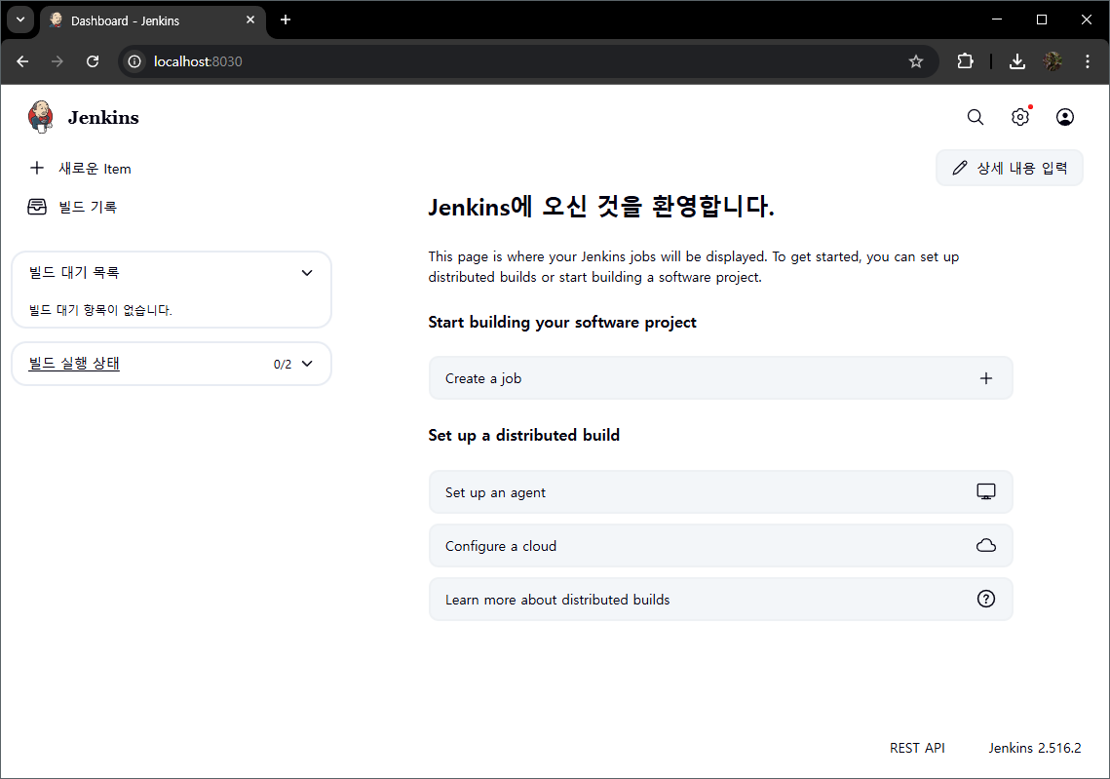Open the browser downloads icon

[x=1016, y=61]
